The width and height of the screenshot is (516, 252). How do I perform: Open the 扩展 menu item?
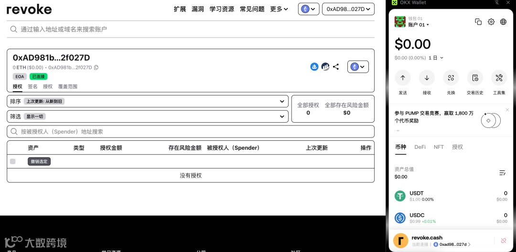pos(180,9)
